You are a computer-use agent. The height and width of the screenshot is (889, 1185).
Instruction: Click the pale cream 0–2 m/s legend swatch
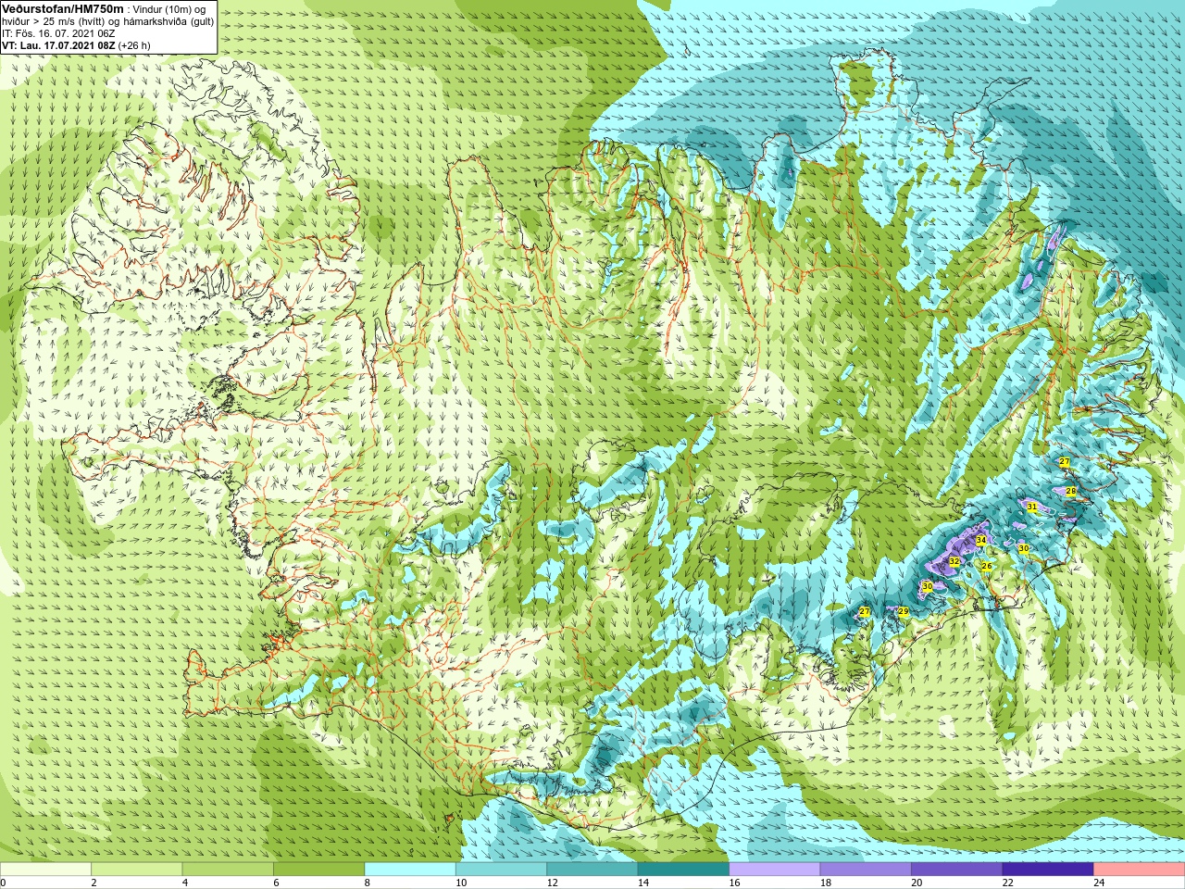(x=45, y=869)
